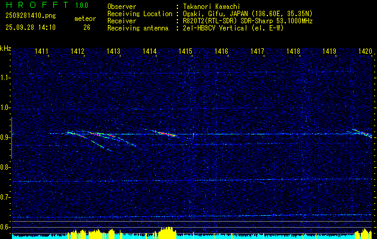Click the HROFFT title text
Image resolution: width=377 pixels, height=239 pixels.
pyautogui.click(x=38, y=5)
